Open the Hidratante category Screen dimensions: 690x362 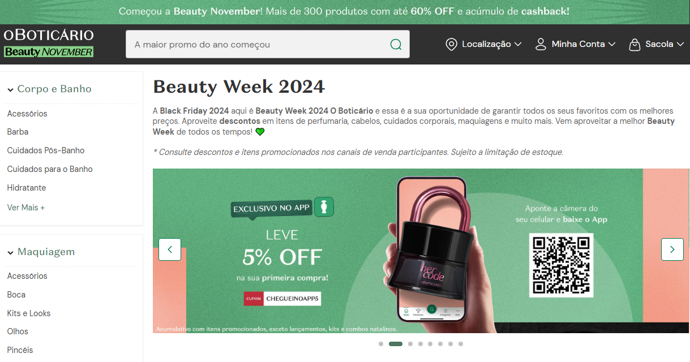tap(27, 188)
